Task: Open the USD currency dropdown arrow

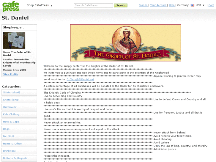Action: pyautogui.click(x=204, y=5)
